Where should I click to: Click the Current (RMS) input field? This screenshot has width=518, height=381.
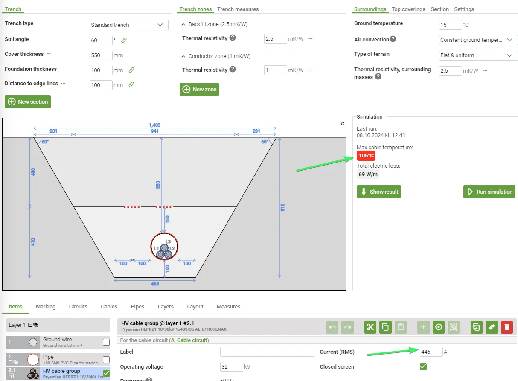point(431,352)
